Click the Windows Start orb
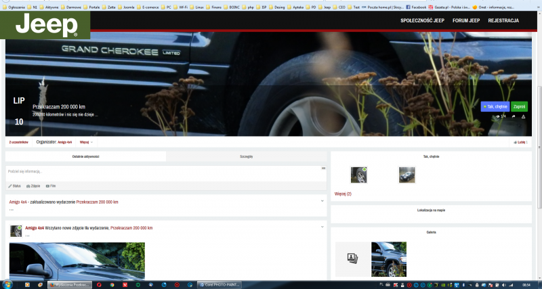The height and width of the screenshot is (289, 542). (x=7, y=284)
